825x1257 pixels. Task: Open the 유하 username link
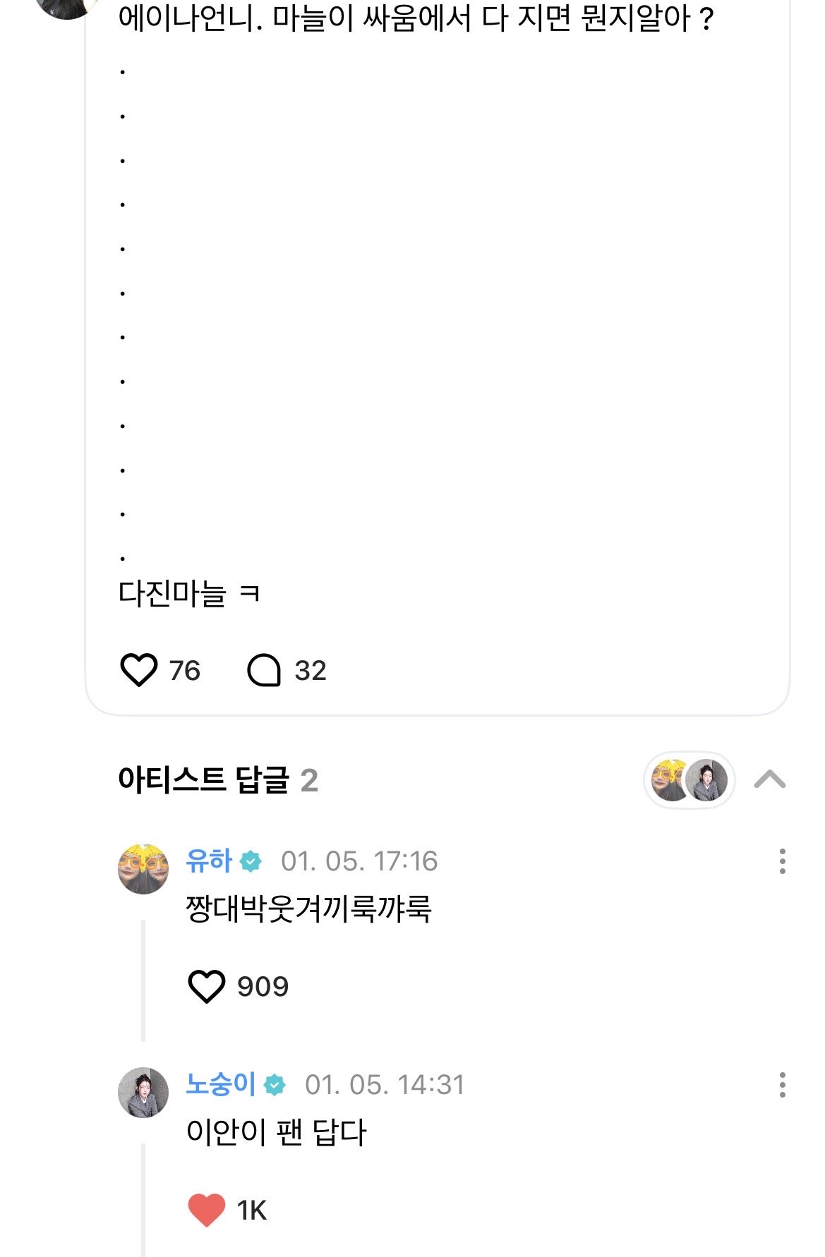coord(209,861)
